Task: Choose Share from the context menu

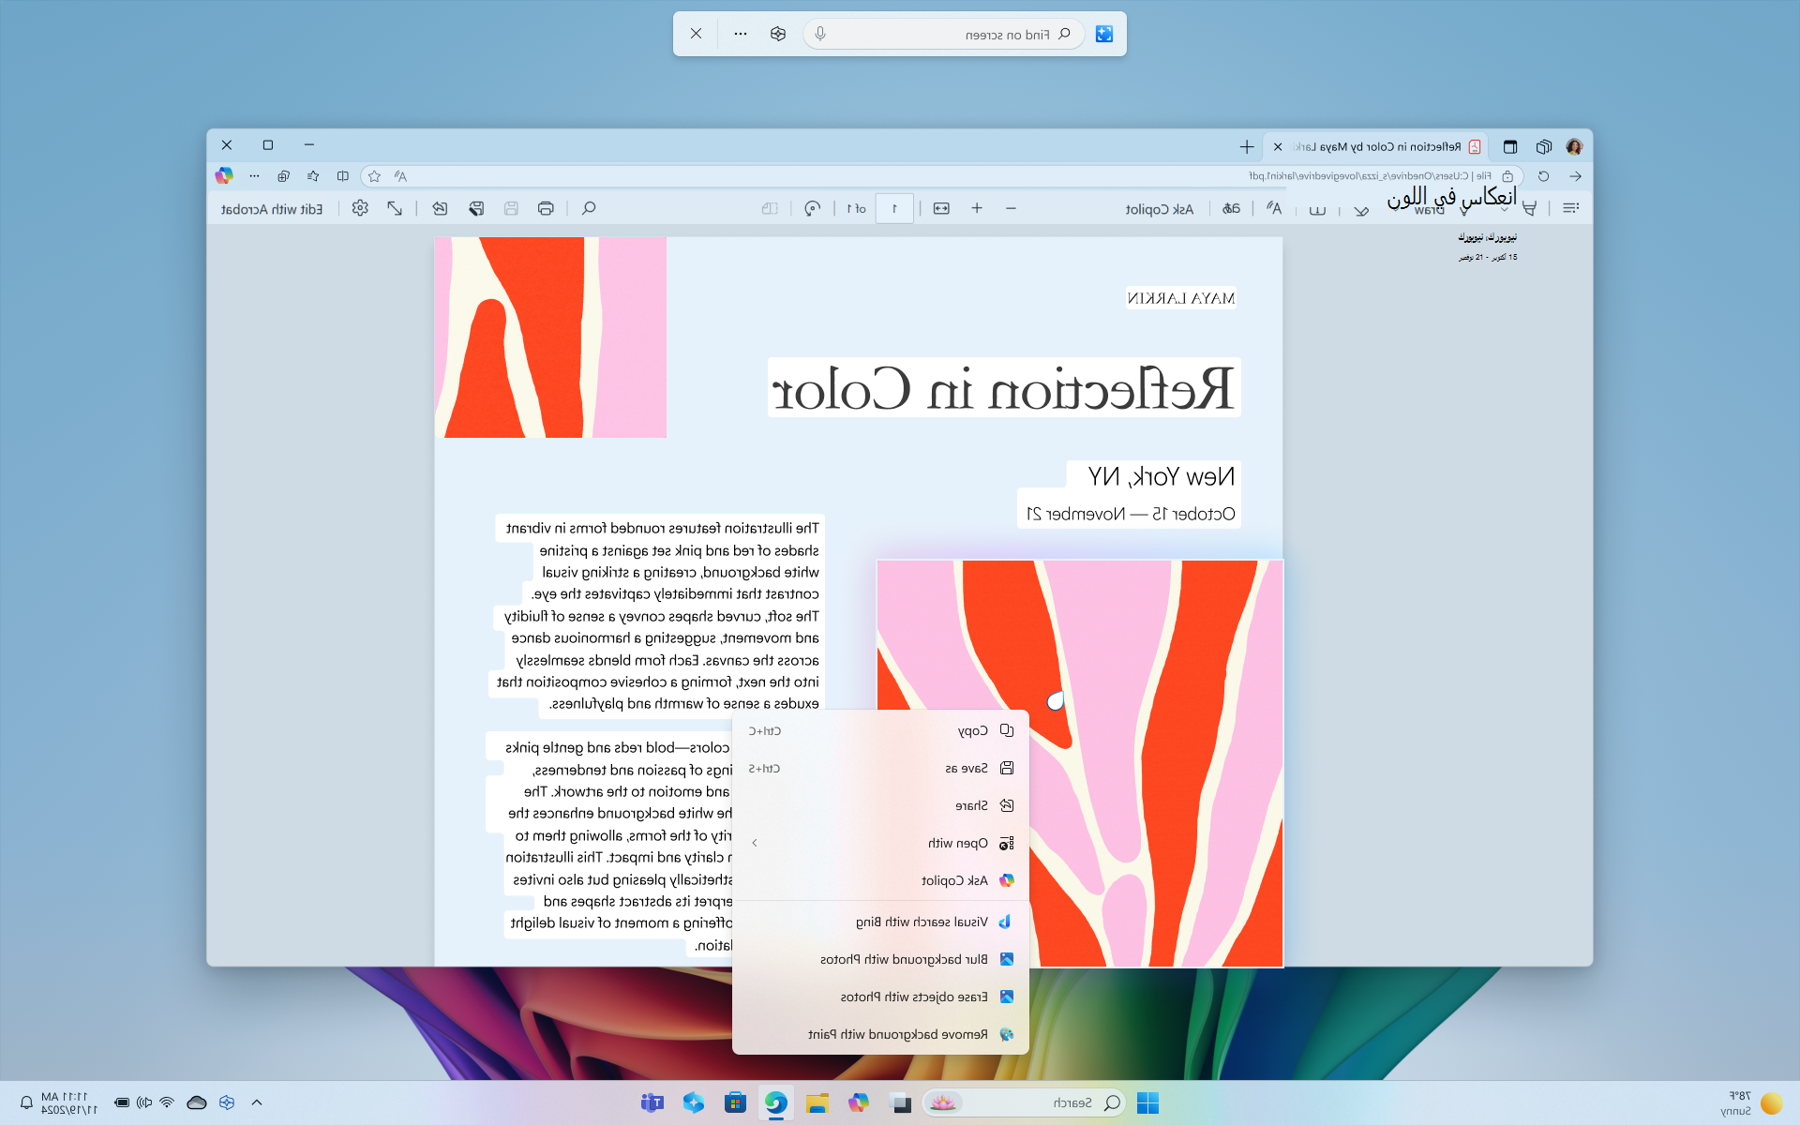Action: pyautogui.click(x=881, y=805)
